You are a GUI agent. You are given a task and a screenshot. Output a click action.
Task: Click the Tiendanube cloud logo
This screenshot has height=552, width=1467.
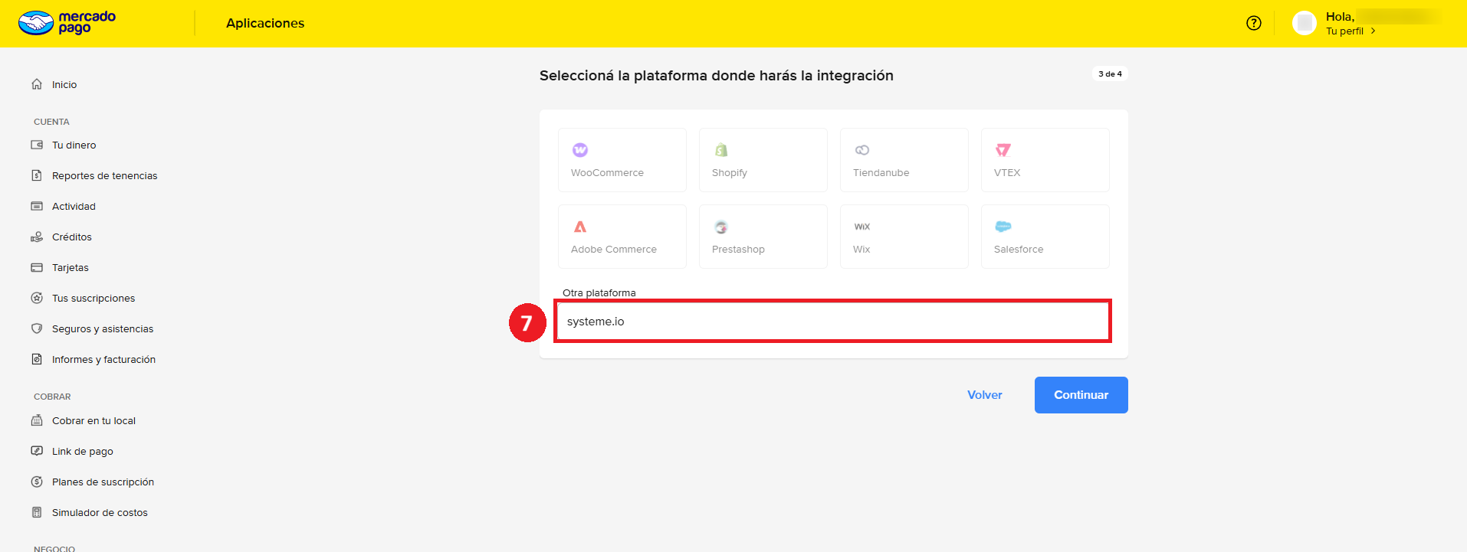pos(862,150)
